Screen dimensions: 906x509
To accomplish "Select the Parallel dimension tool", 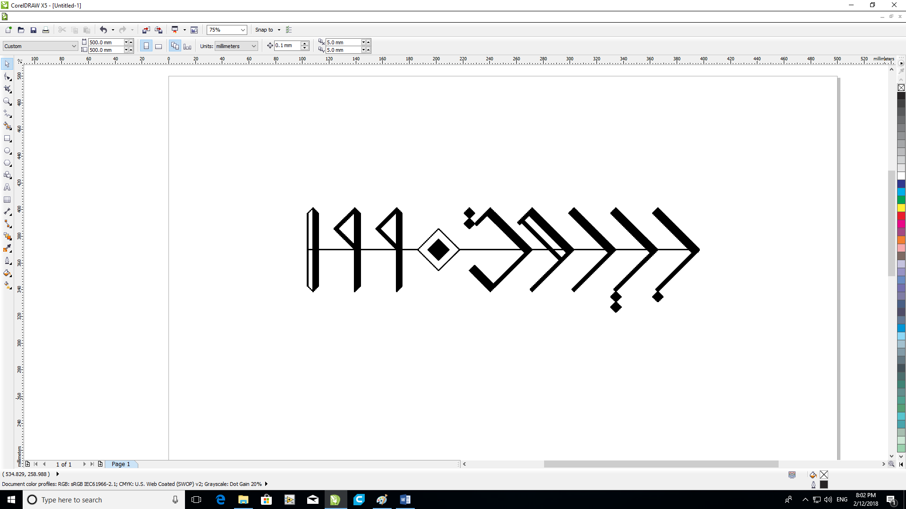I will click(x=7, y=212).
